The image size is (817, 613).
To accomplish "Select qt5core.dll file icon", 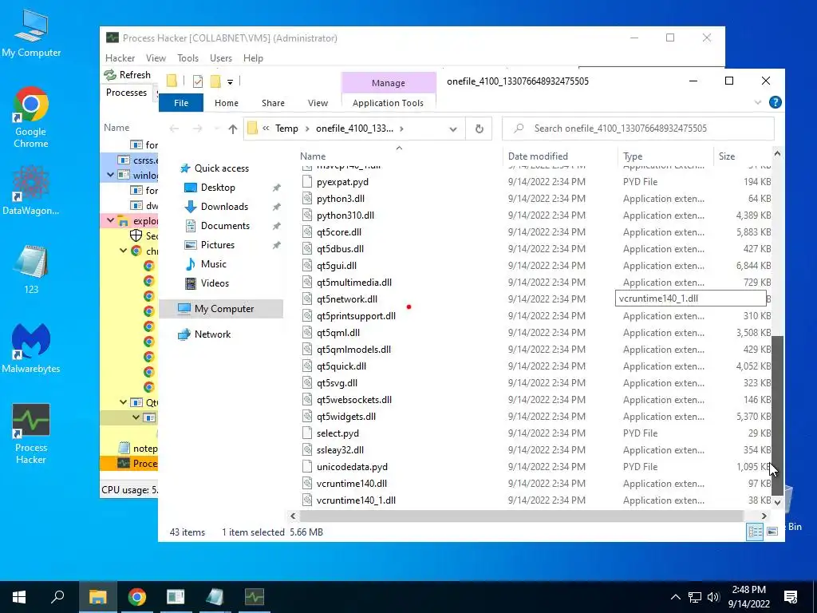I will point(309,232).
